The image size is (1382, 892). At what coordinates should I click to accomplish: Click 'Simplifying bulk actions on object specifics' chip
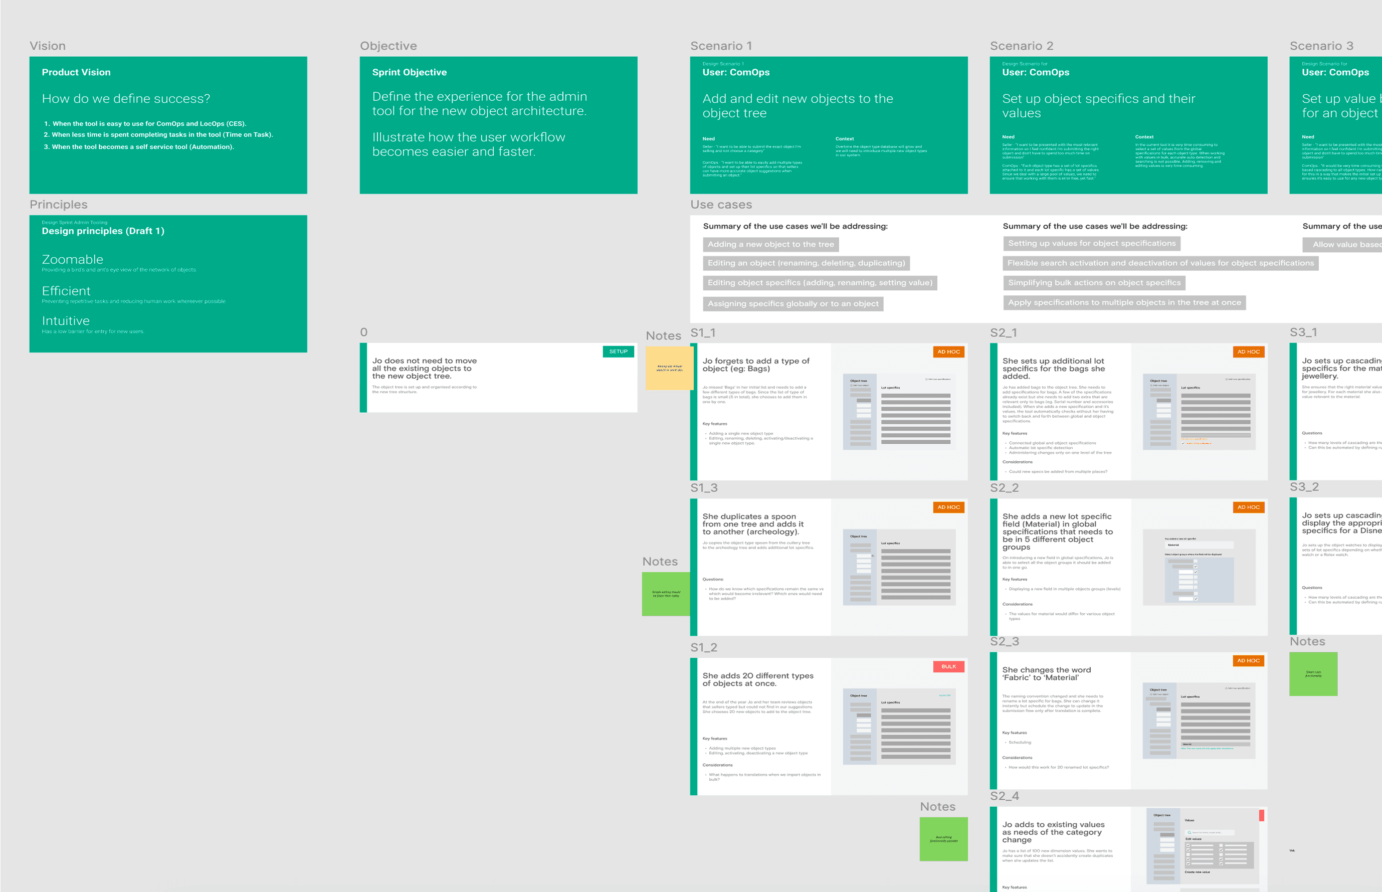click(1094, 283)
